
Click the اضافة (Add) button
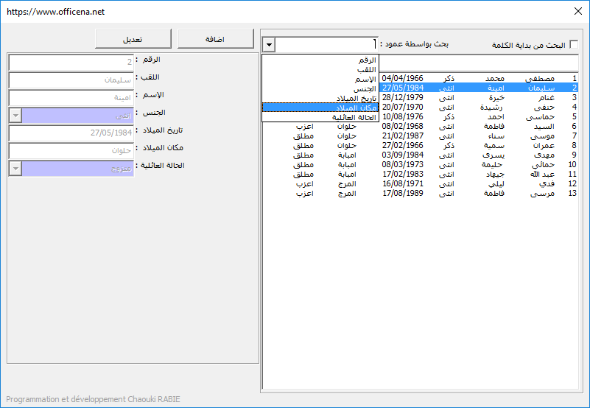(x=216, y=39)
